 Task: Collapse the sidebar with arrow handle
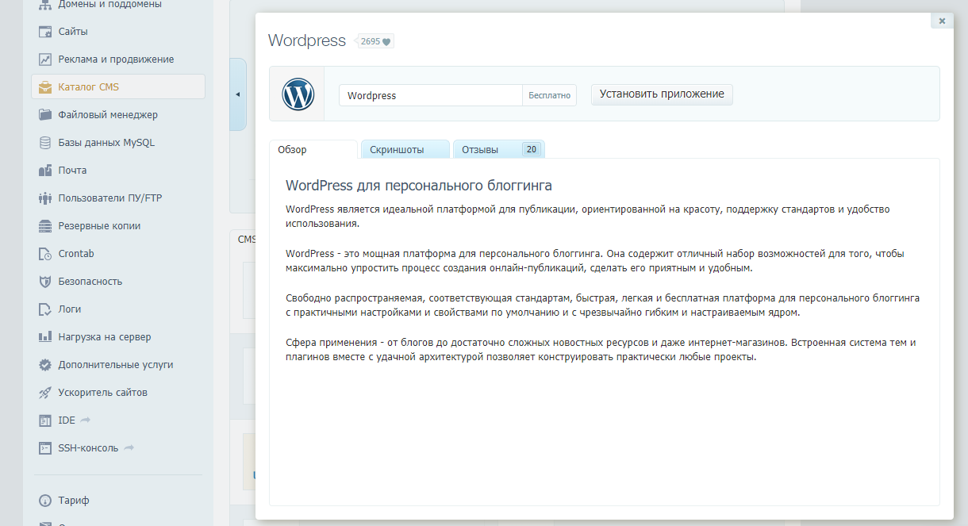pyautogui.click(x=237, y=94)
